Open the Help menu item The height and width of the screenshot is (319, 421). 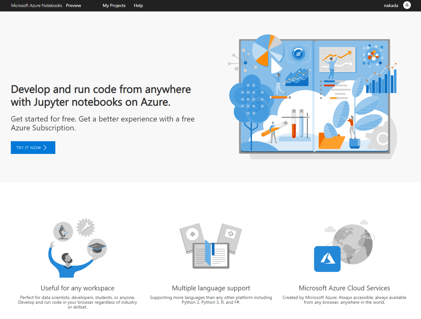tap(138, 5)
